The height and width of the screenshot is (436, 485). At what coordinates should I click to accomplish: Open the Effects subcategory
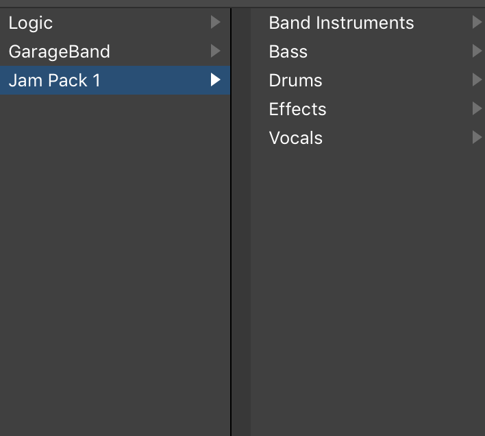click(x=297, y=109)
